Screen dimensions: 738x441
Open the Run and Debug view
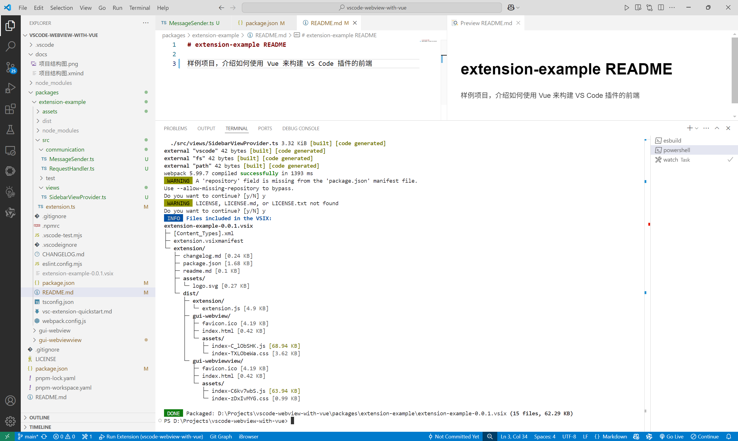pyautogui.click(x=10, y=88)
